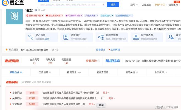
Task: Click 更多> on the 变更提醒 row
Action: click(x=92, y=104)
